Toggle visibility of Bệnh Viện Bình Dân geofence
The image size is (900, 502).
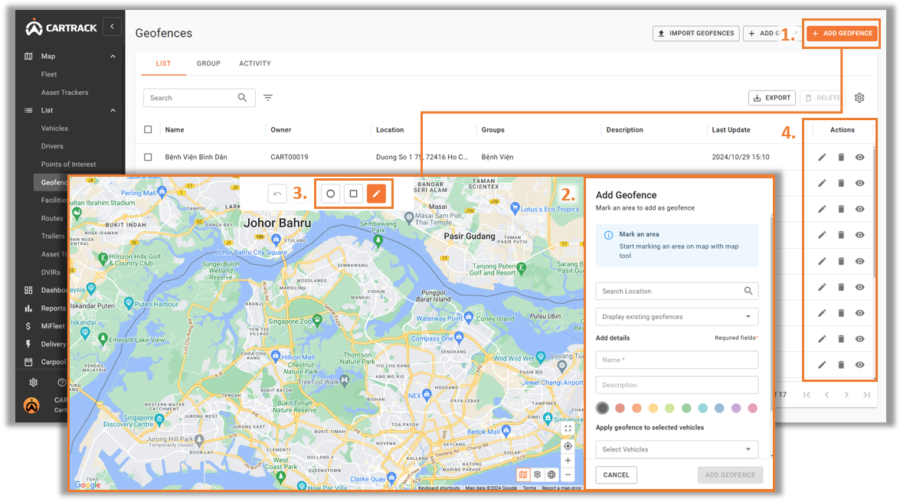coord(860,157)
